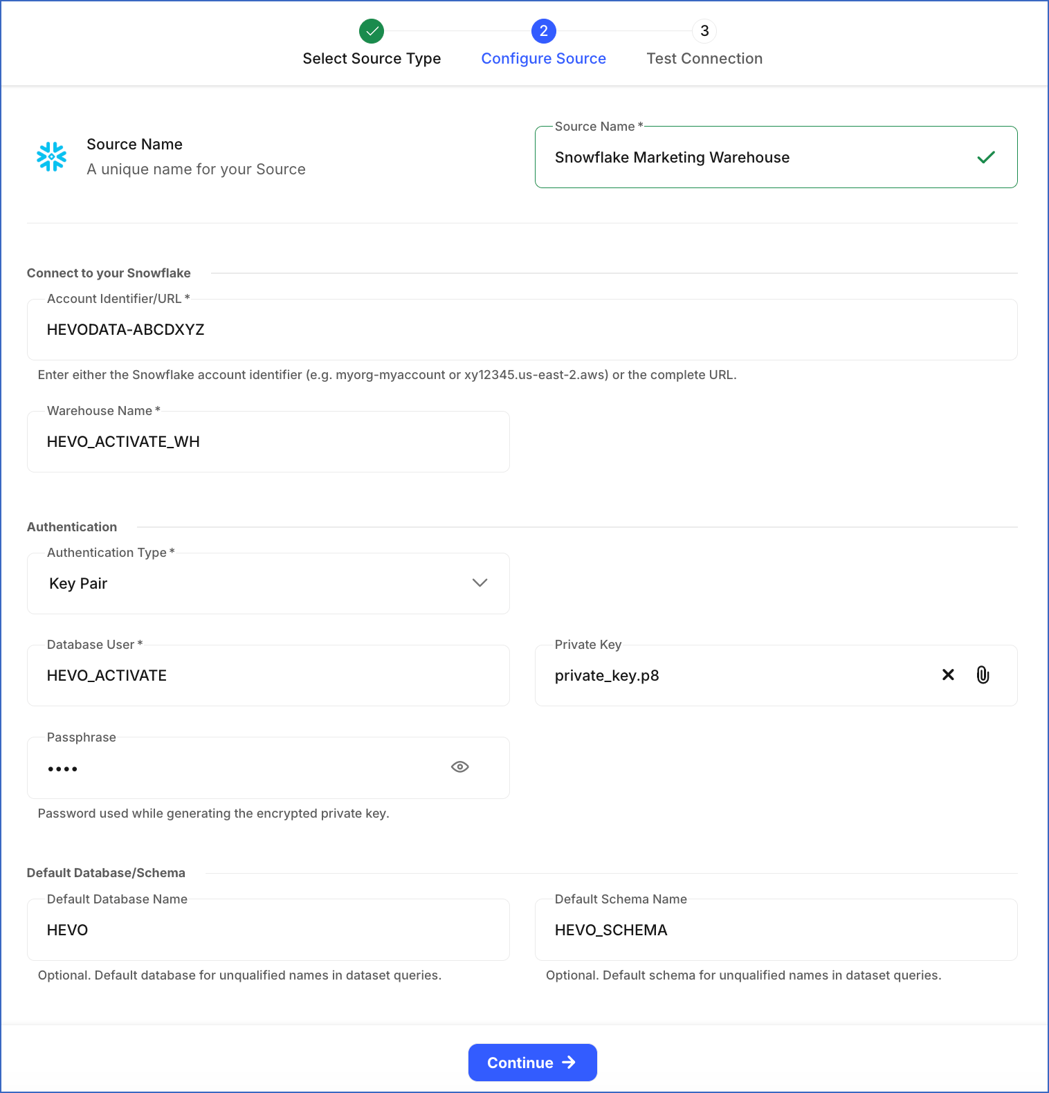Click the Default Database/Schema heading
Image resolution: width=1049 pixels, height=1093 pixels.
pyautogui.click(x=106, y=873)
